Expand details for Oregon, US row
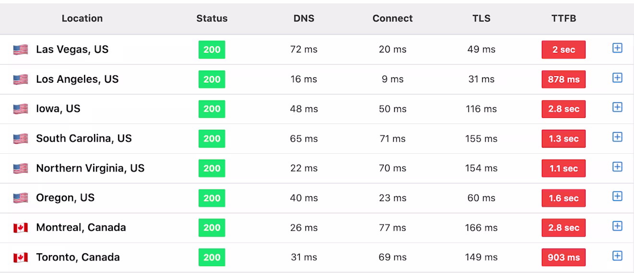 [617, 197]
